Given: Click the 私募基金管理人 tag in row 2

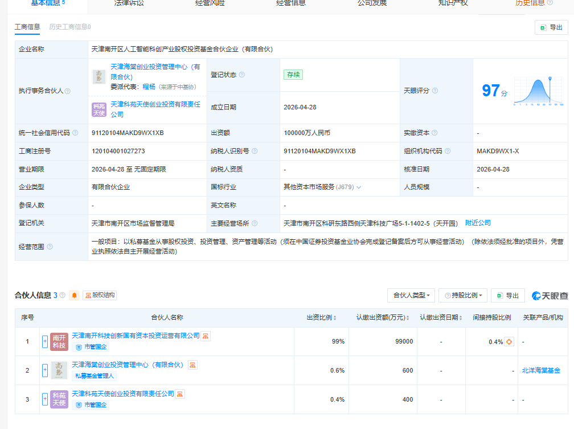Looking at the screenshot, I should (x=95, y=376).
